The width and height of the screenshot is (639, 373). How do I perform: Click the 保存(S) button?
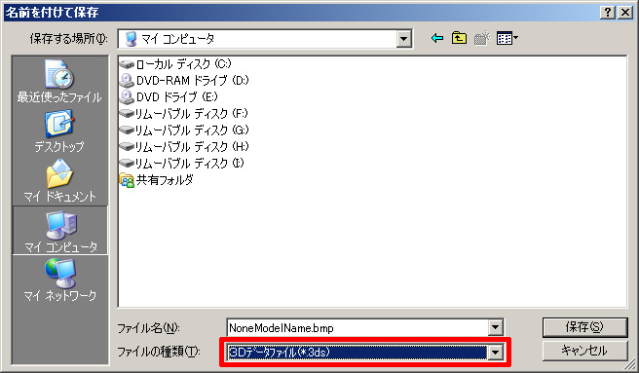coord(584,327)
